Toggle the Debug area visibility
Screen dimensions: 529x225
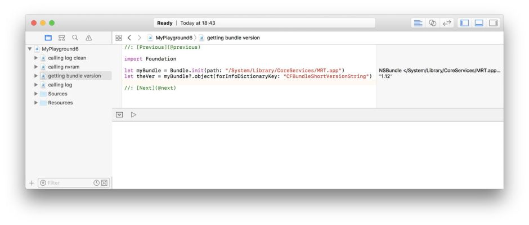pyautogui.click(x=479, y=23)
